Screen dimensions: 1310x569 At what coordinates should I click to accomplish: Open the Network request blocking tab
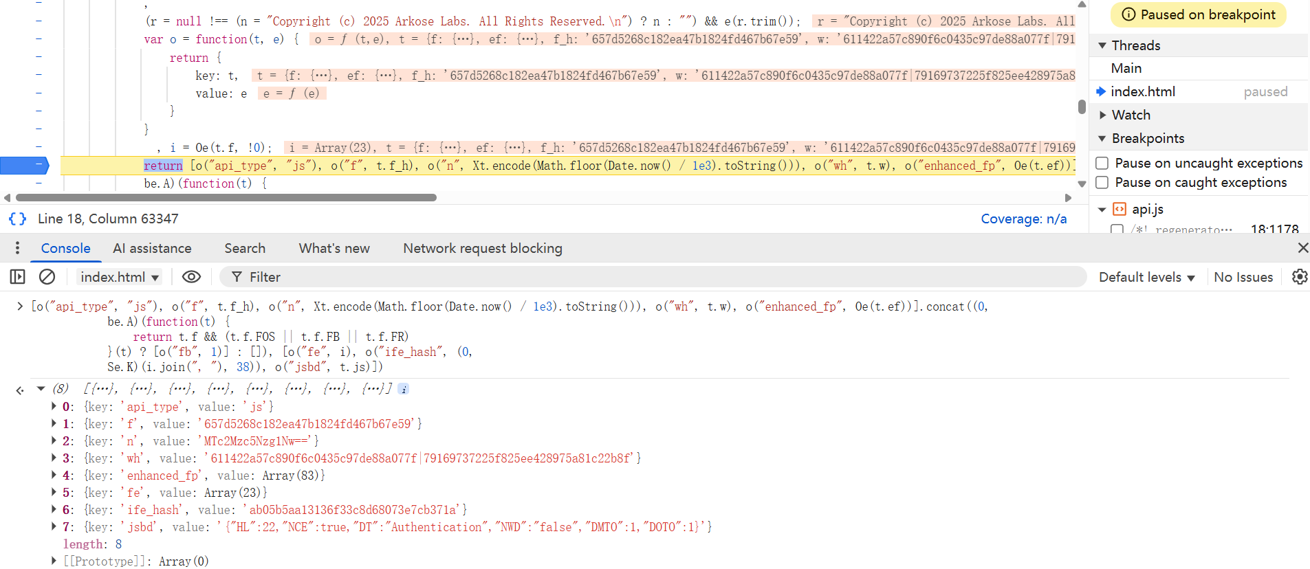click(x=482, y=248)
